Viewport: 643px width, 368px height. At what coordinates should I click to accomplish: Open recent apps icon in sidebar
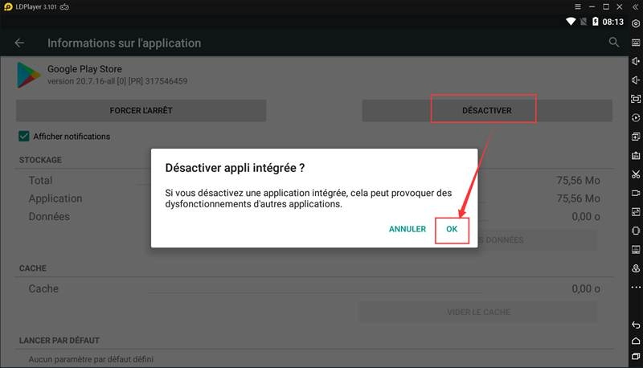(635, 356)
